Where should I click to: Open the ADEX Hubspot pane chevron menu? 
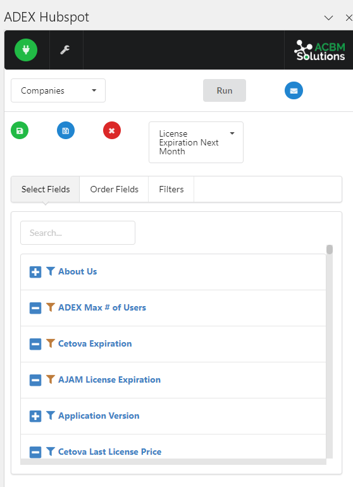click(328, 18)
